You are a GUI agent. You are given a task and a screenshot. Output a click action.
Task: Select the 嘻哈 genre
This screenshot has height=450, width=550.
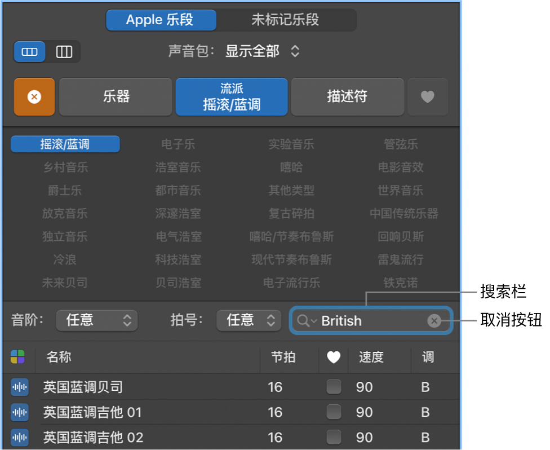291,167
